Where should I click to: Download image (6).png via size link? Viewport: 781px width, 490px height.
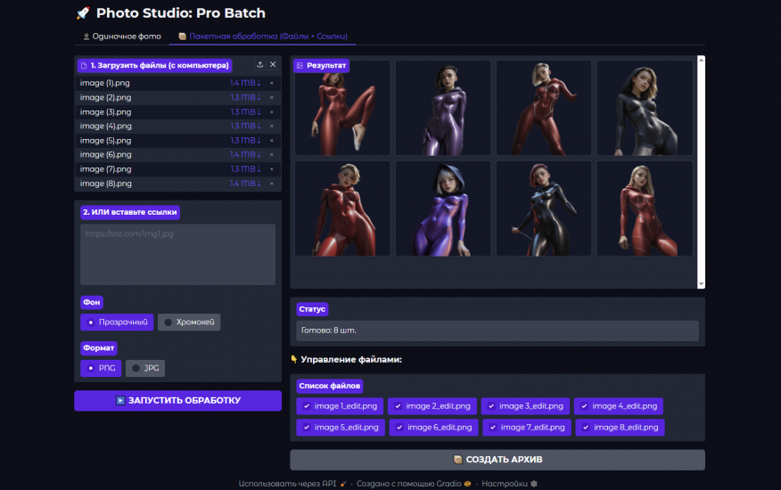(245, 155)
